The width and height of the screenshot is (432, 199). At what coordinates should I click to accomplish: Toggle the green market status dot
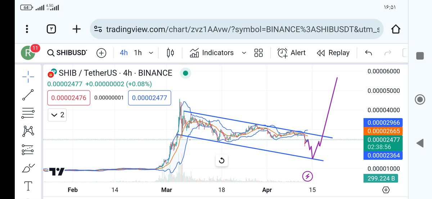coord(185,73)
